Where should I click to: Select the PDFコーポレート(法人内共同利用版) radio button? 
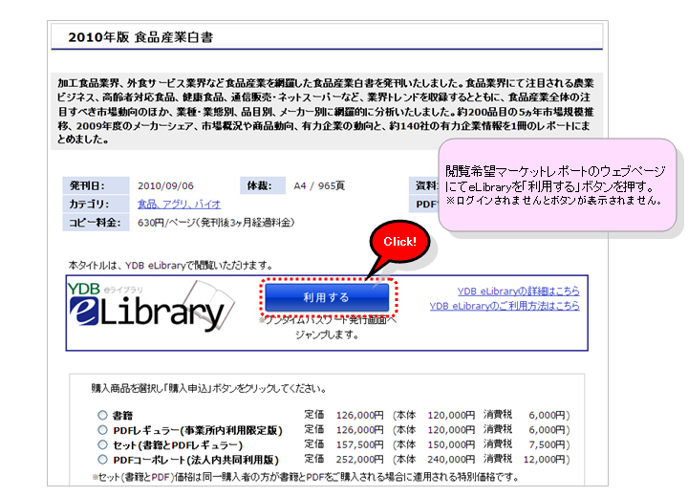pos(102,460)
